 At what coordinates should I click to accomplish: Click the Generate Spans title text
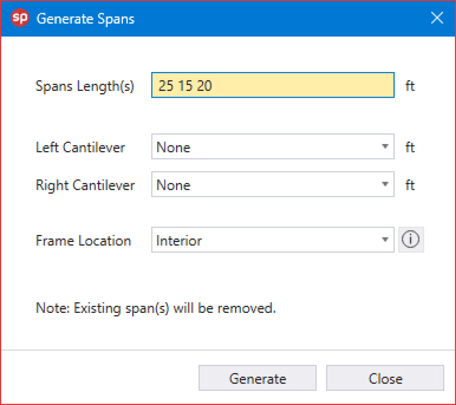(85, 19)
